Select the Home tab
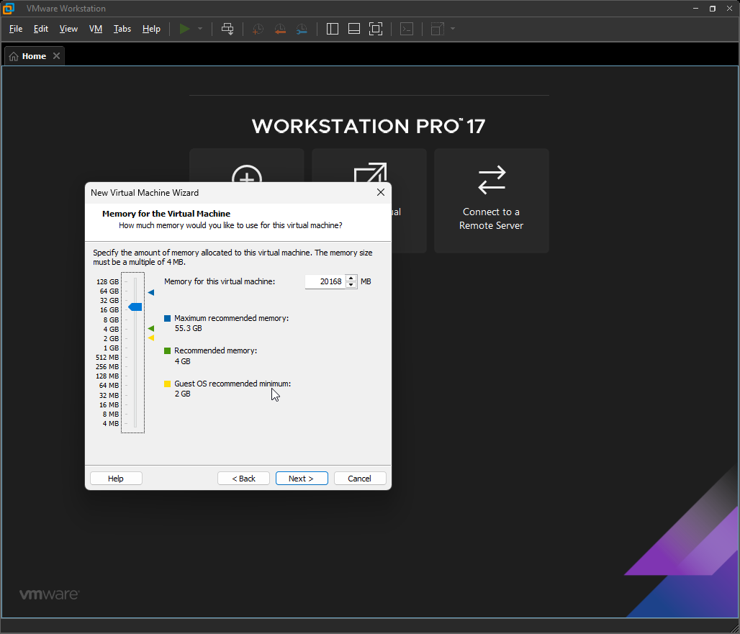The image size is (740, 634). point(34,56)
